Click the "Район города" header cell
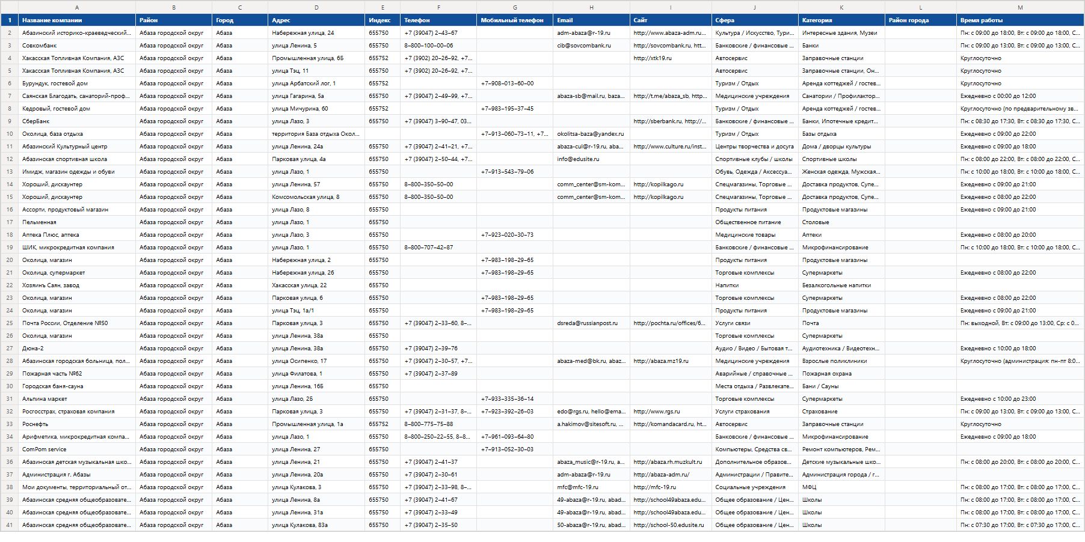The image size is (1085, 542). [921, 20]
